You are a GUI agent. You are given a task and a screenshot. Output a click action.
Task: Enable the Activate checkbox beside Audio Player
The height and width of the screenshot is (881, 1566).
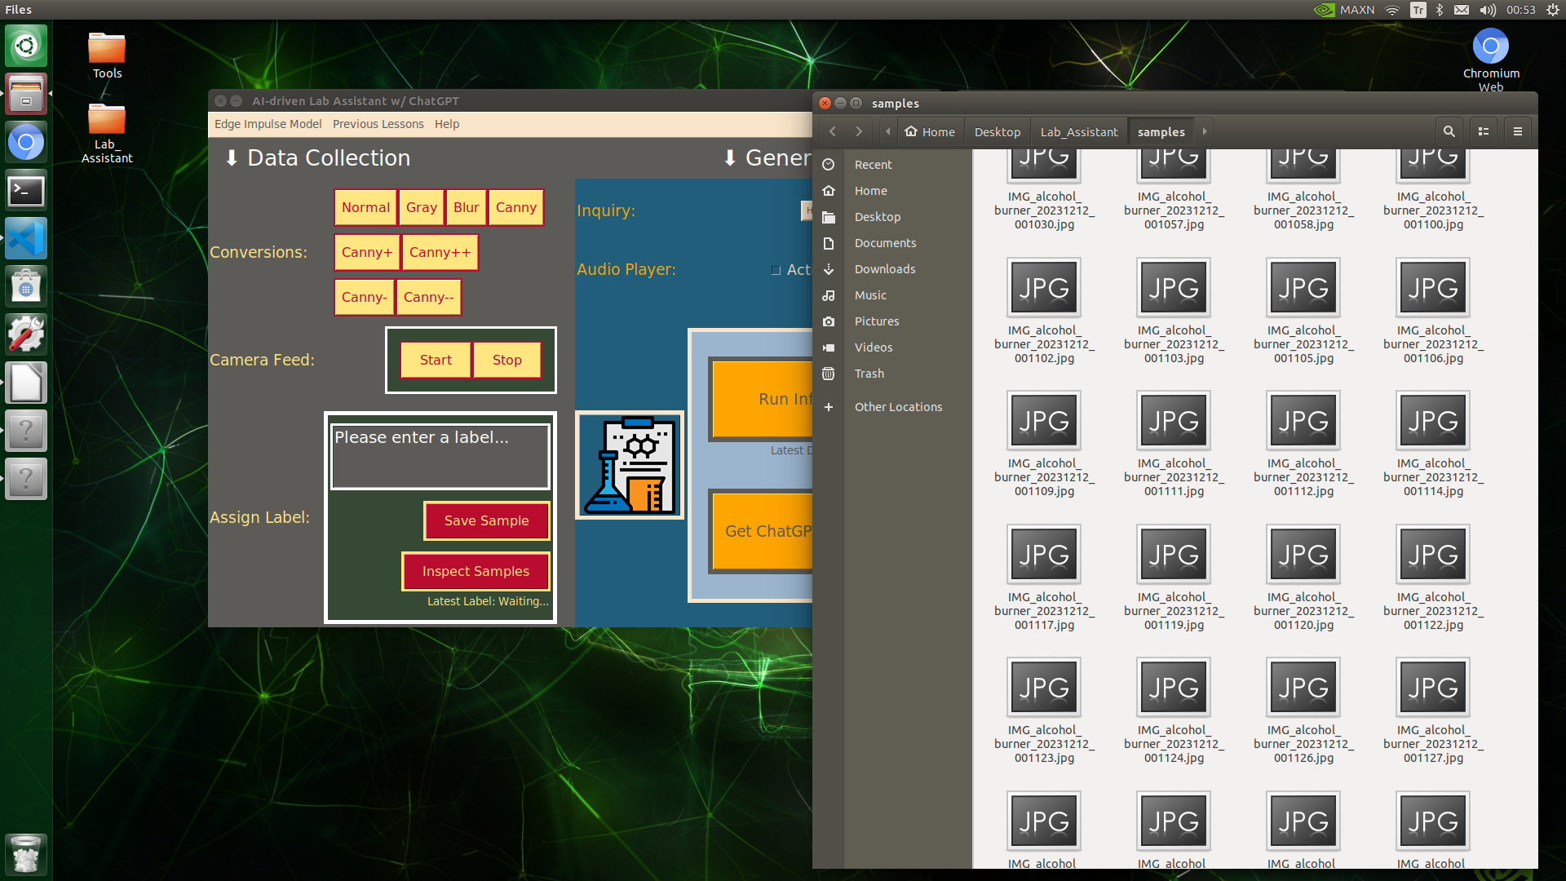pos(776,270)
